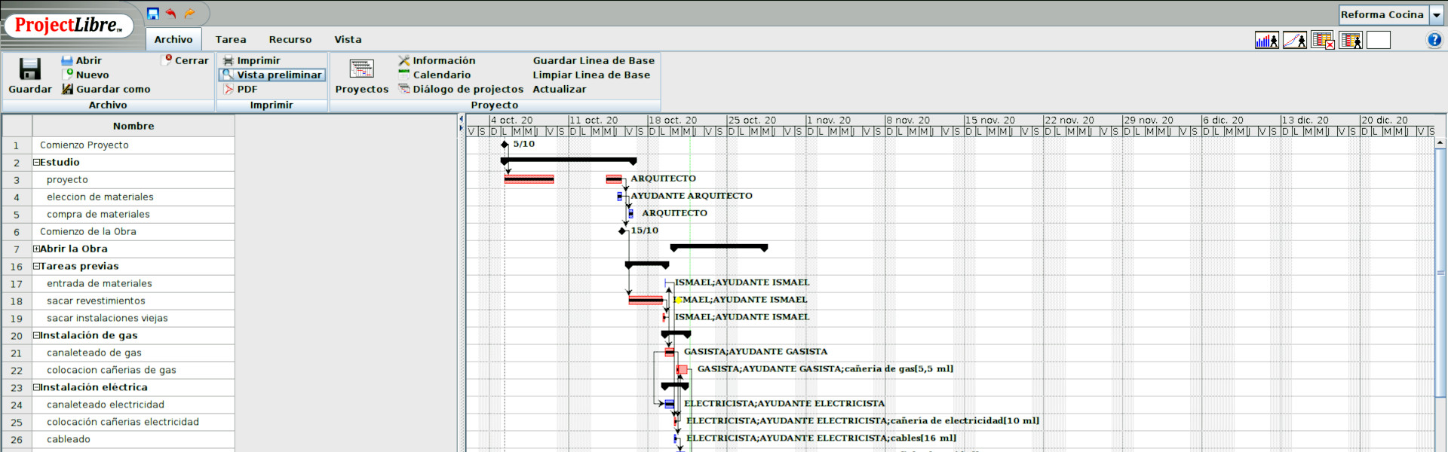Click the help question mark icon

(x=1434, y=40)
